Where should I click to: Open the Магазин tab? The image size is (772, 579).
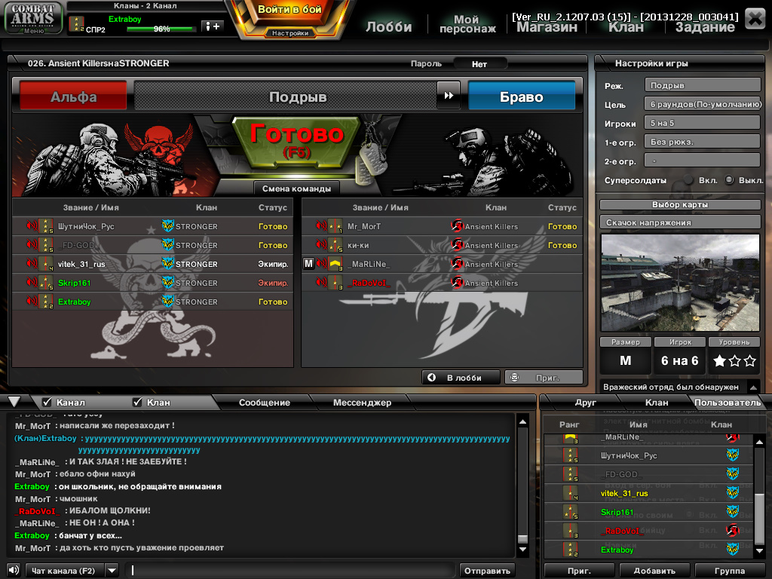point(547,27)
